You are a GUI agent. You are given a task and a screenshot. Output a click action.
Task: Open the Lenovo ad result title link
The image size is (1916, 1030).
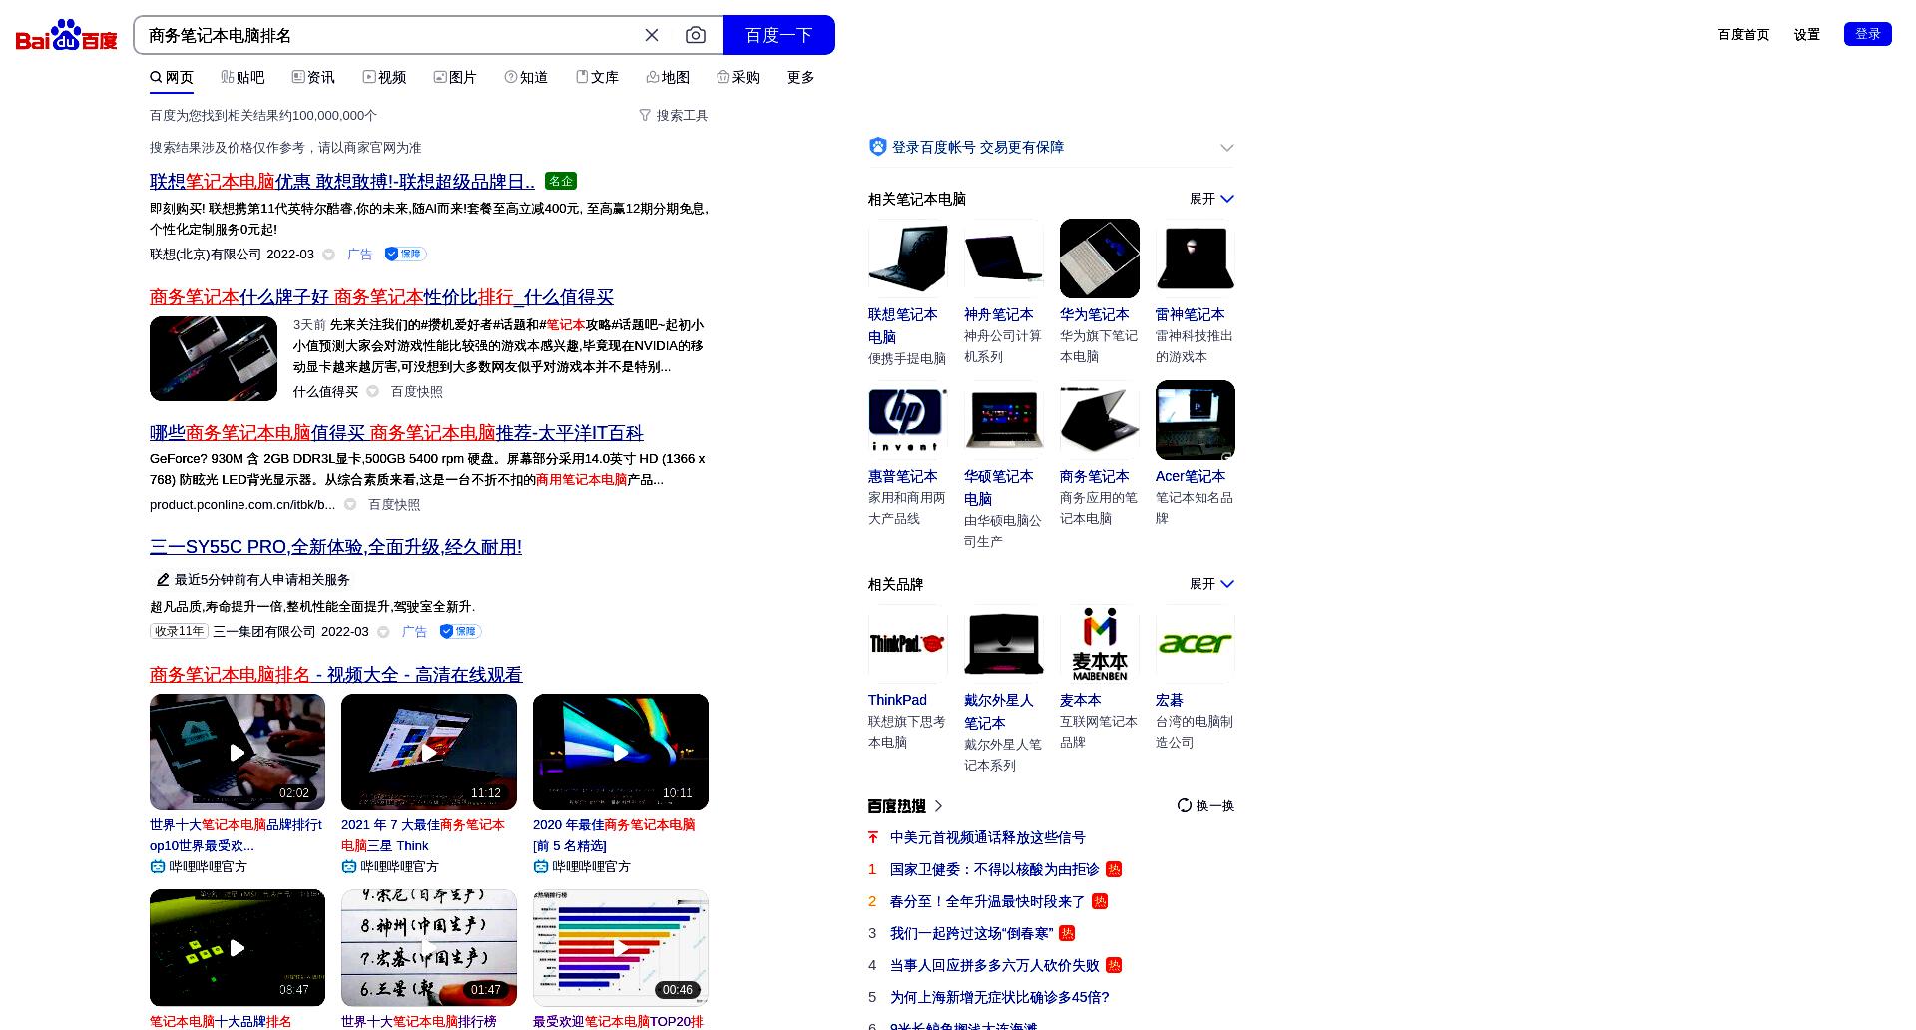342,182
